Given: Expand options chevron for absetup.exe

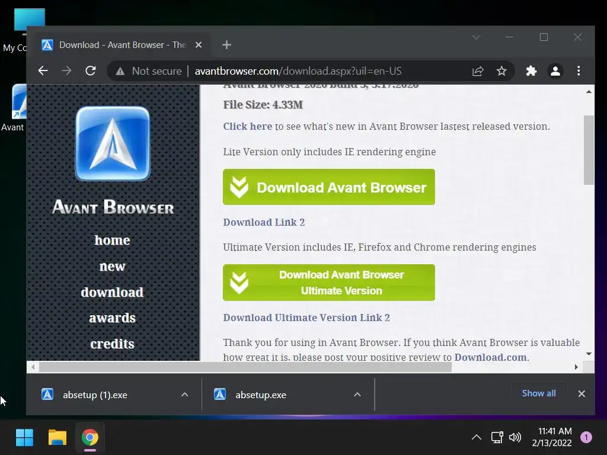Looking at the screenshot, I should (x=357, y=395).
